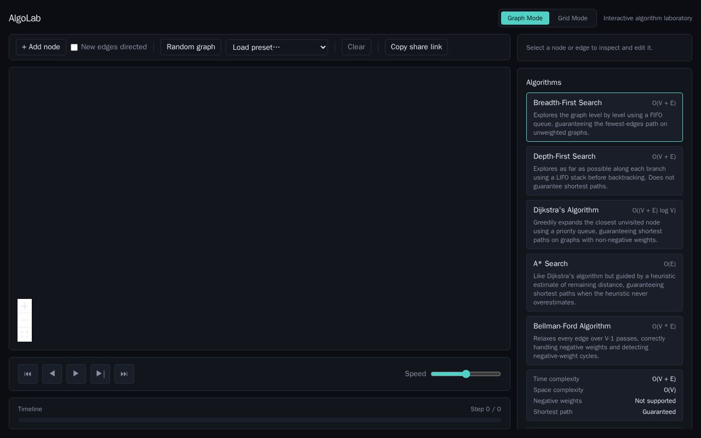Click the Space complexity O(V) value
701x438 pixels.
click(670, 390)
